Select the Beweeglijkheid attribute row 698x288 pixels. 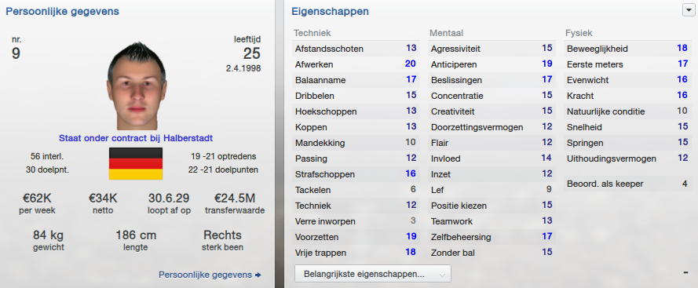click(627, 49)
